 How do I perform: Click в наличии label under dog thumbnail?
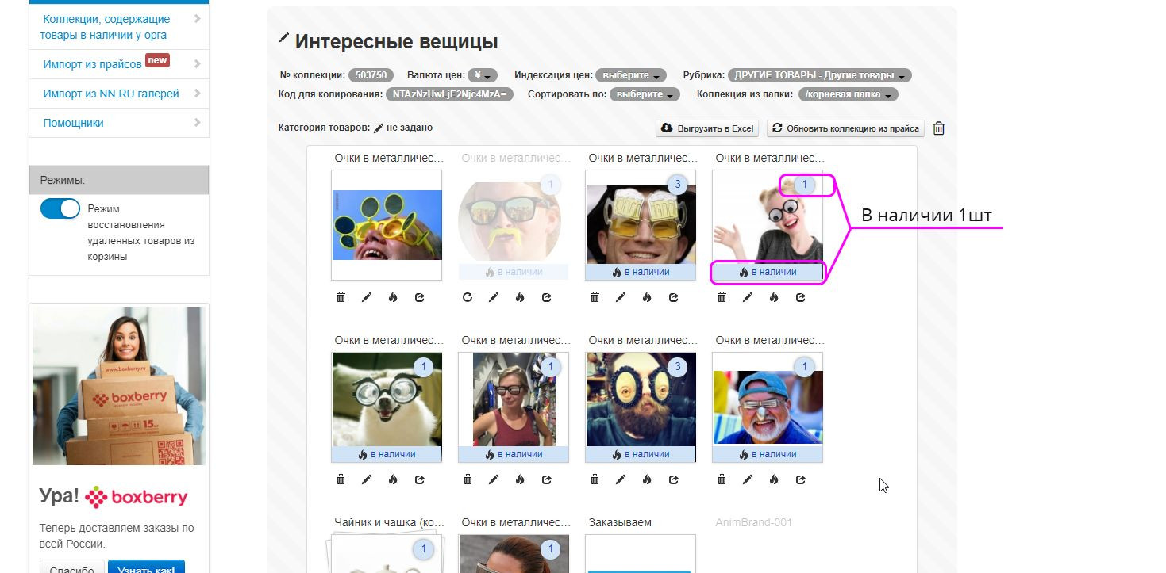387,454
